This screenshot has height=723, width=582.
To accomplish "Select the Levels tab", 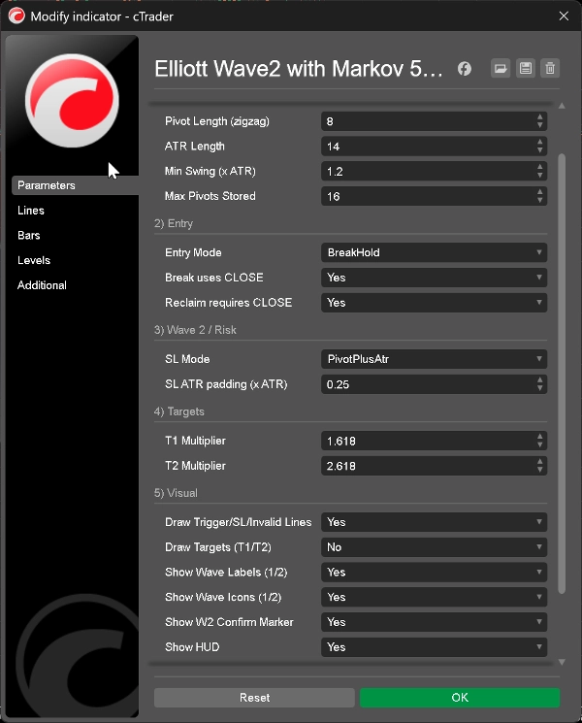I will (34, 260).
